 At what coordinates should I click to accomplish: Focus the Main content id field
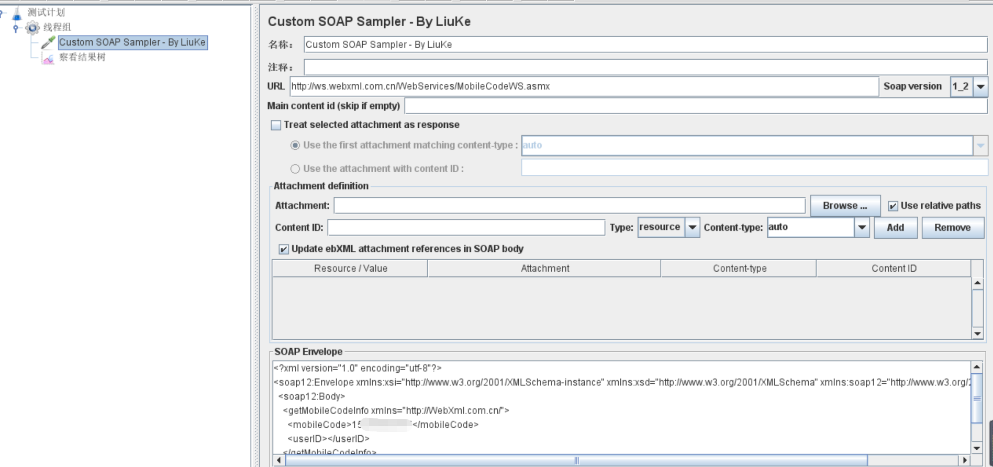[x=696, y=106]
